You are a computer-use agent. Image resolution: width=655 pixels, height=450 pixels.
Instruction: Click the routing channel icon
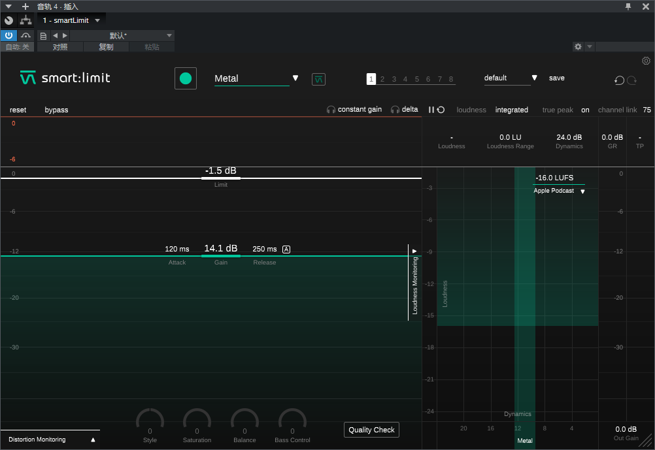(26, 20)
